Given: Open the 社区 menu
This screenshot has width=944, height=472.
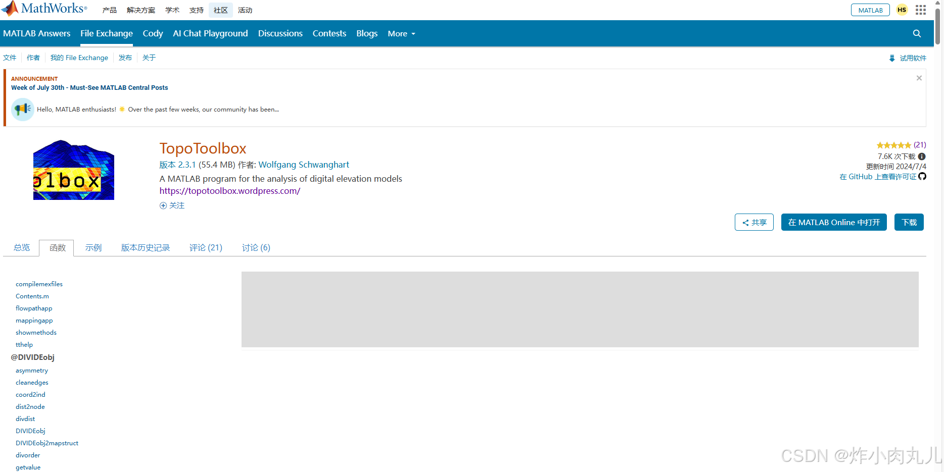Looking at the screenshot, I should coord(221,10).
